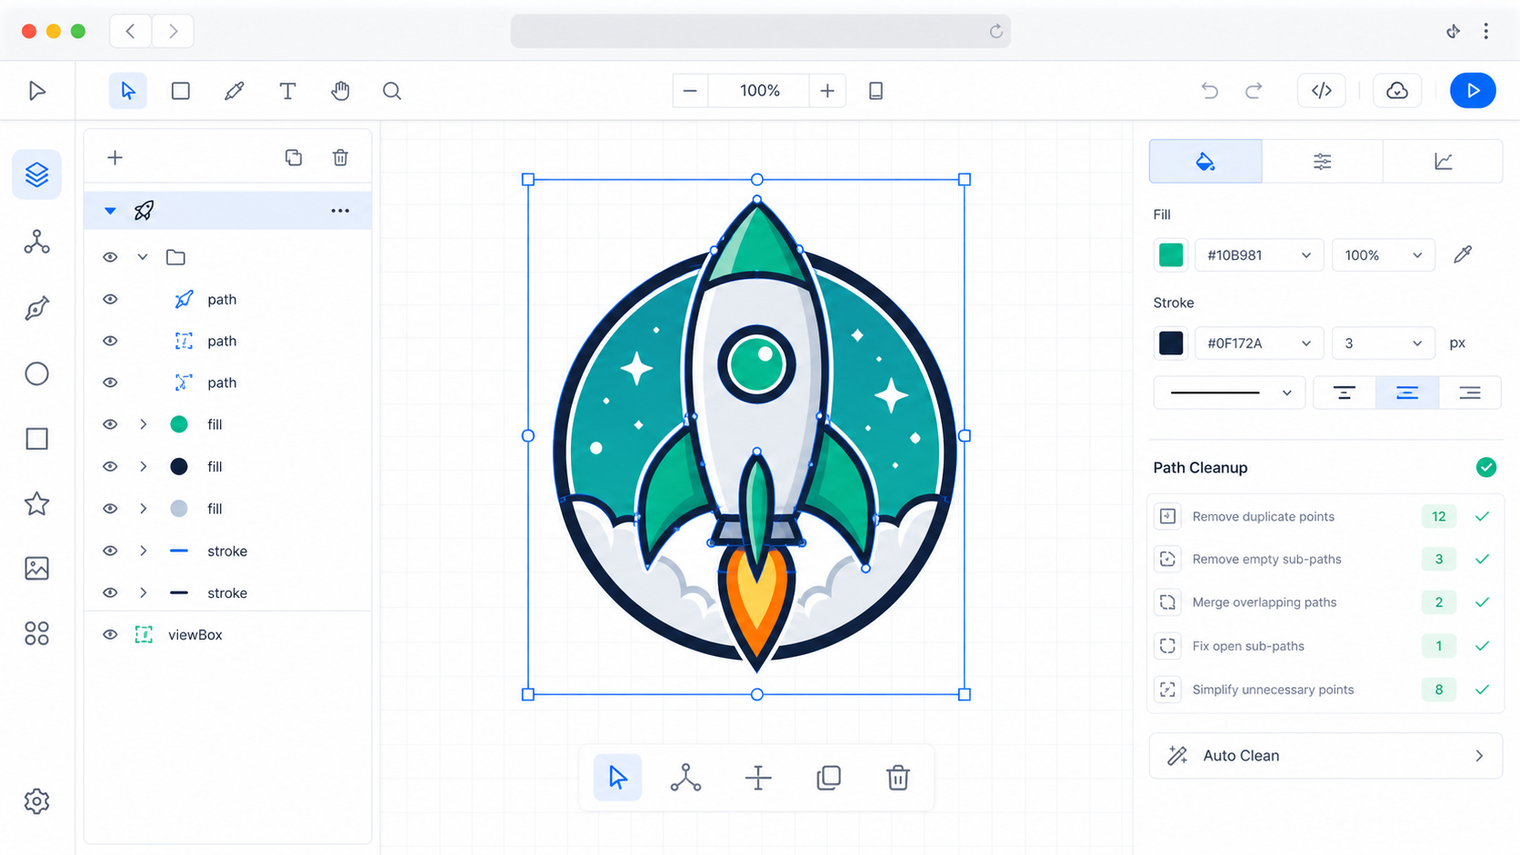Zoom in with the plus button
Screen dimensions: 1520x855
827,91
